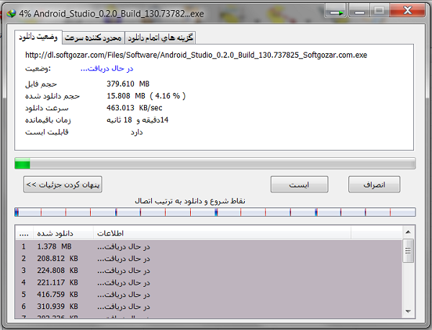Click the green download progress bar
The height and width of the screenshot is (330, 432).
click(215, 164)
